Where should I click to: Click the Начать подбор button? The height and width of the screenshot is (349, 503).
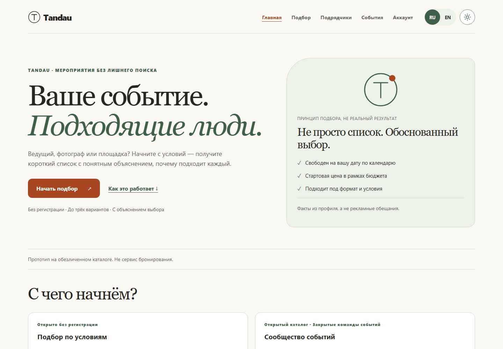(x=64, y=188)
